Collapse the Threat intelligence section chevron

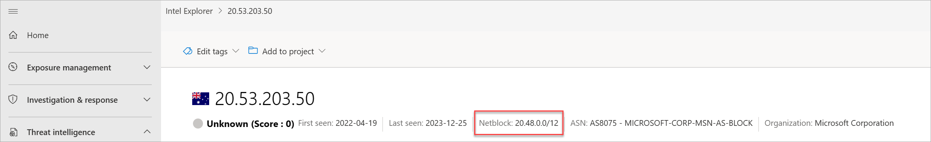click(x=147, y=132)
